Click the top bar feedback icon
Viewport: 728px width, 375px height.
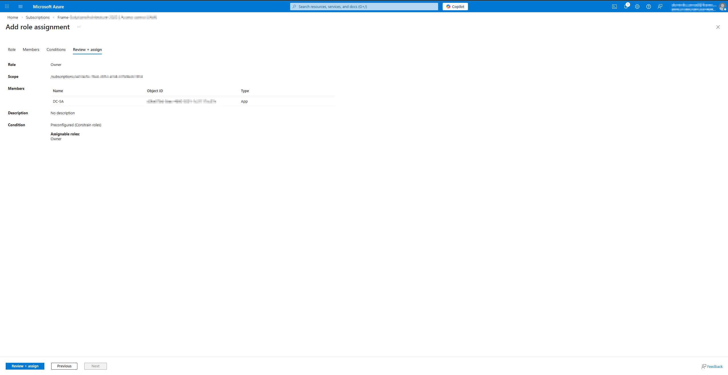[x=660, y=7]
